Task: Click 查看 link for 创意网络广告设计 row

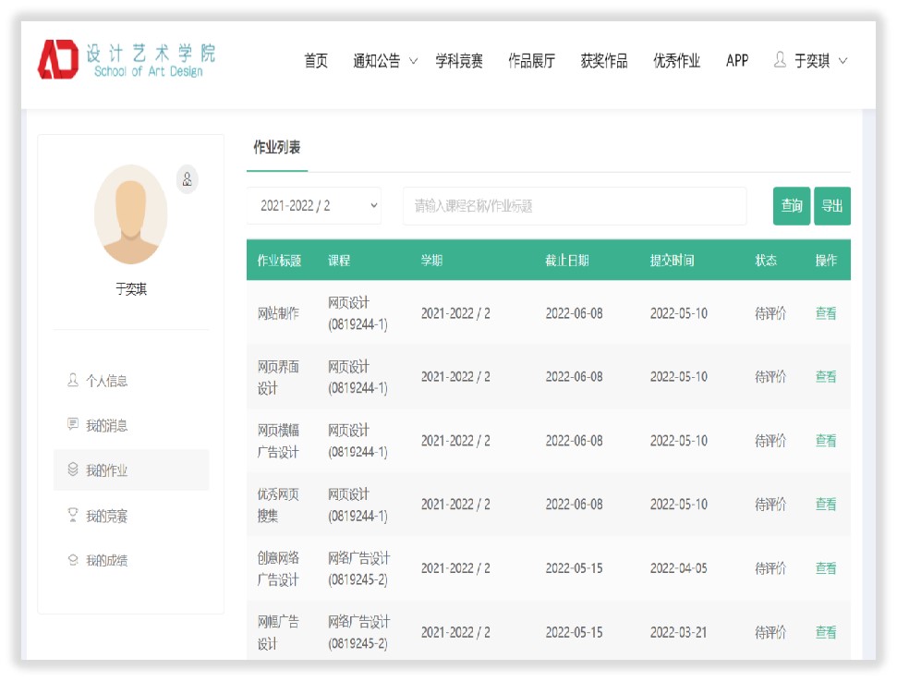Action: click(x=825, y=568)
